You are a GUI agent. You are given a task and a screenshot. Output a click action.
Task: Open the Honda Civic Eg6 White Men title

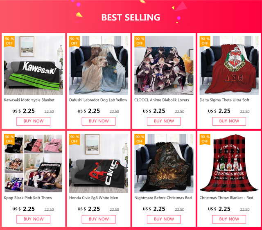click(x=94, y=198)
